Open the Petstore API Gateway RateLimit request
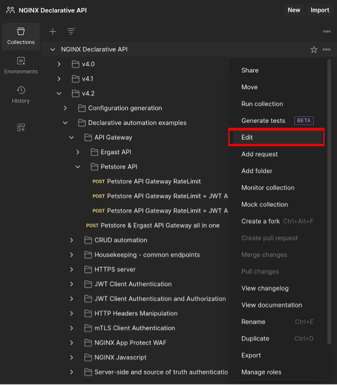The image size is (337, 385). point(153,182)
